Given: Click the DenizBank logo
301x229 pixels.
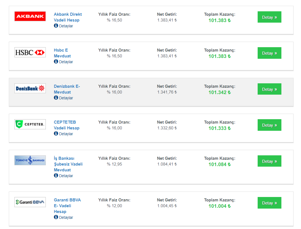Looking at the screenshot, I should point(30,88).
